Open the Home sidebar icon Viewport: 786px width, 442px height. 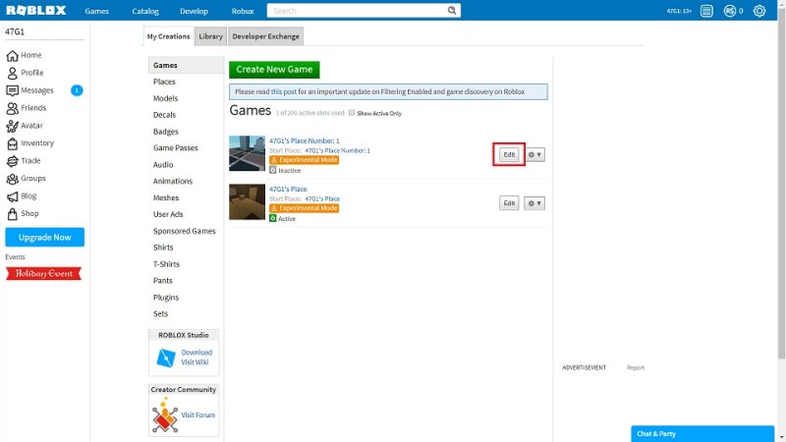[12, 55]
